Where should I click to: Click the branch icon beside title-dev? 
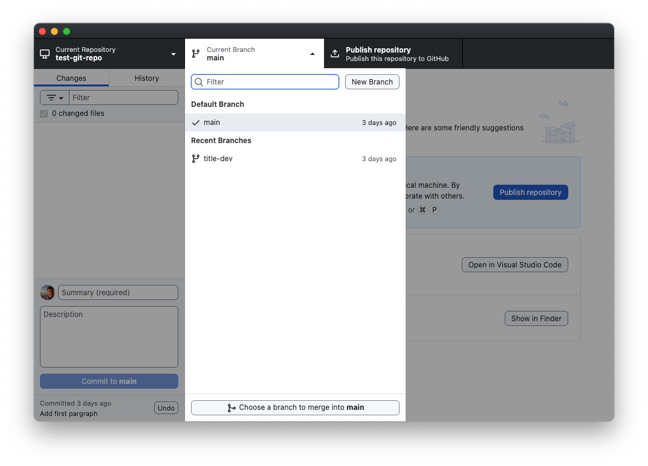[x=195, y=159]
